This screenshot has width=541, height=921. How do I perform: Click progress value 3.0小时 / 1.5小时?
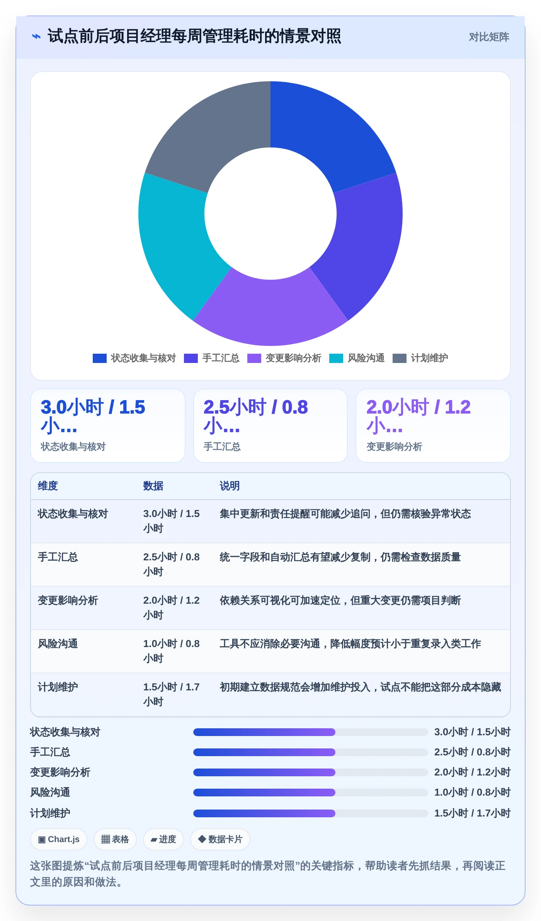(472, 732)
